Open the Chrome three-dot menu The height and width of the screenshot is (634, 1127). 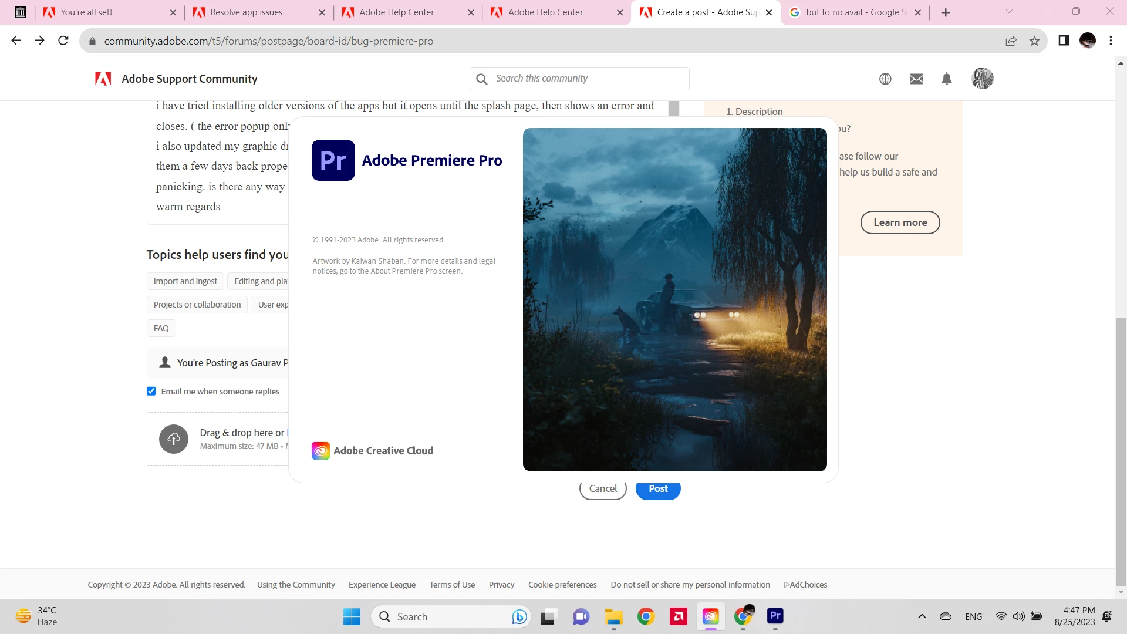click(x=1111, y=41)
